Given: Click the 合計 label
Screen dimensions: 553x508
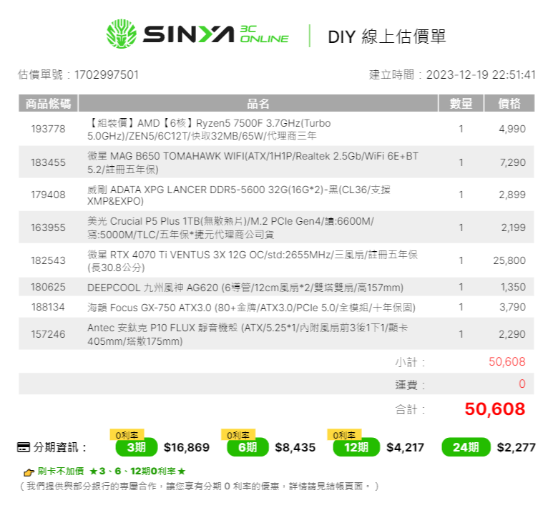Looking at the screenshot, I should [410, 409].
